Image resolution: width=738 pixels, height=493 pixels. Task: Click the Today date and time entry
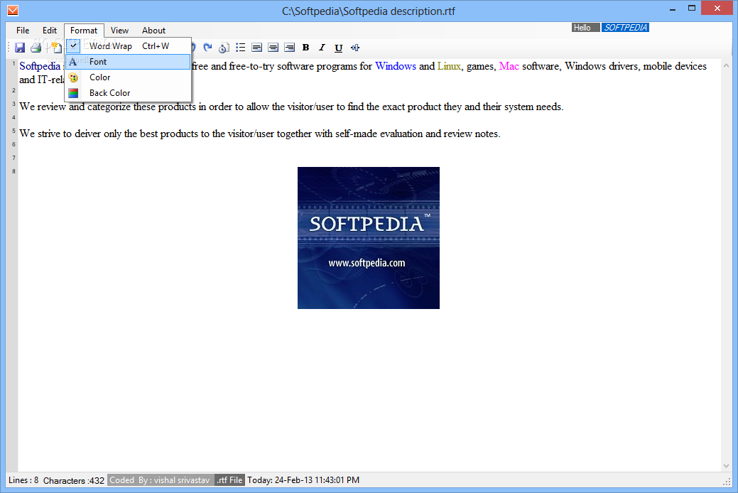[x=303, y=480]
